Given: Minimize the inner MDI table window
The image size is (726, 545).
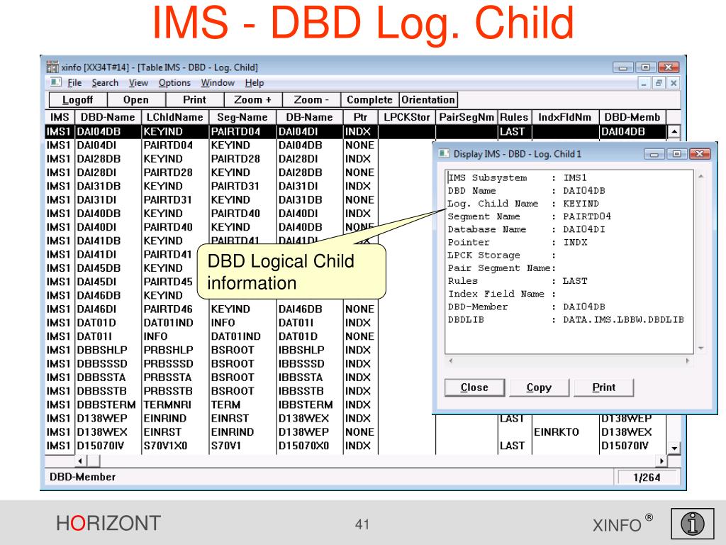Looking at the screenshot, I should click(x=644, y=83).
